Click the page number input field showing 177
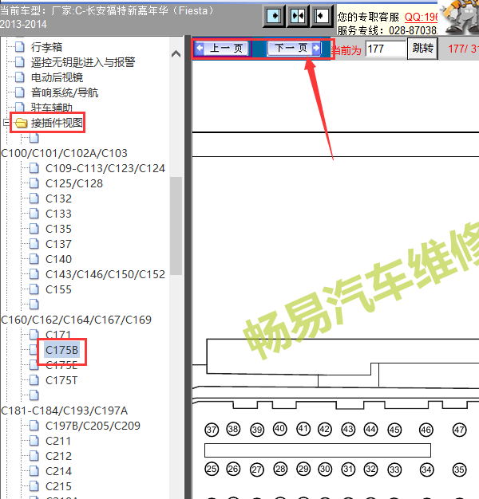 click(385, 49)
